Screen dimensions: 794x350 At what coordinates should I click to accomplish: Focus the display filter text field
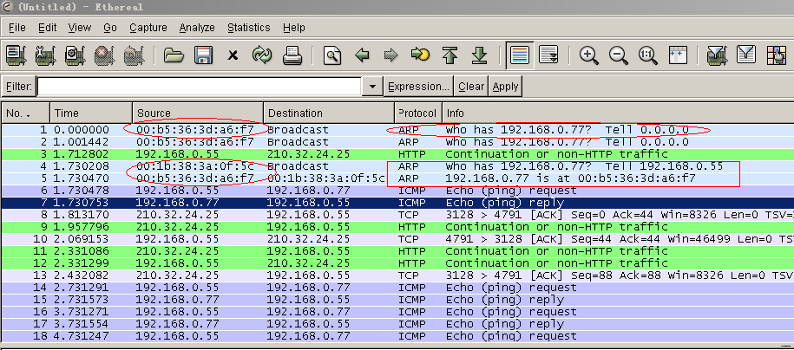point(200,87)
